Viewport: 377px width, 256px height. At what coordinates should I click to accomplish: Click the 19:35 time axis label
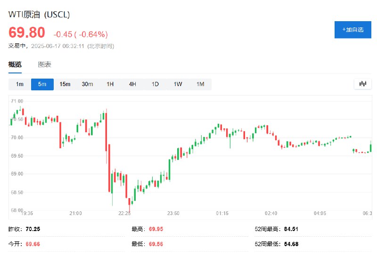(x=27, y=213)
